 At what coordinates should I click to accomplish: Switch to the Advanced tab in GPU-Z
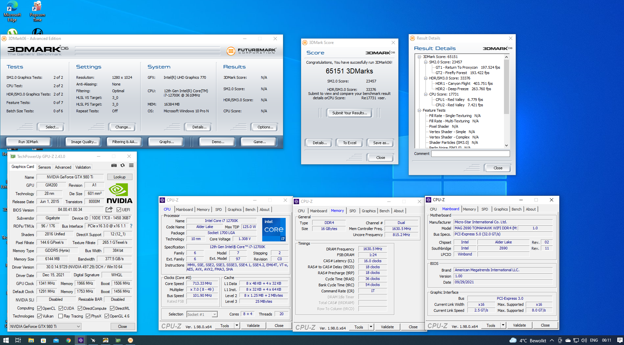tap(63, 167)
